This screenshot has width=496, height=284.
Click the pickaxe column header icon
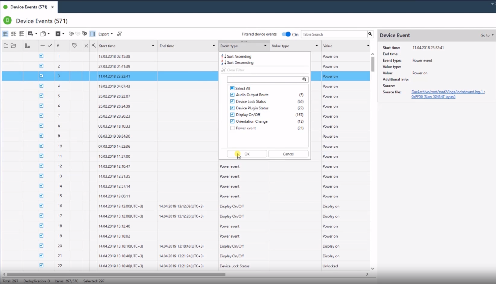(94, 46)
